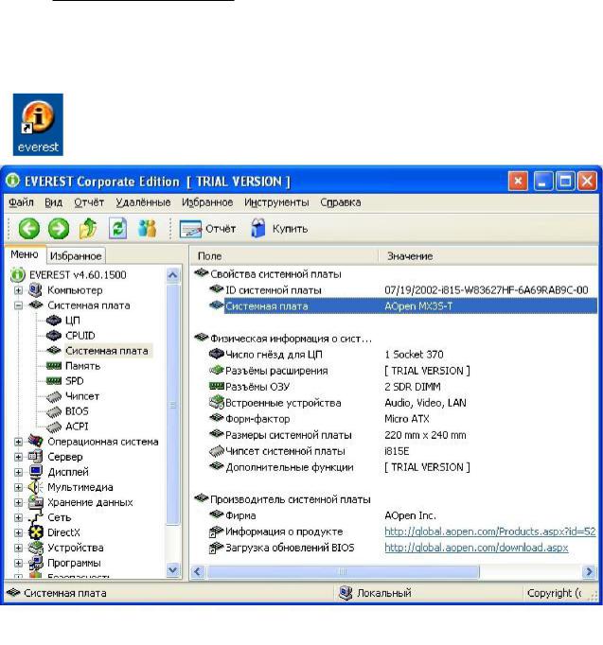Click the Хранение данных drive icon
603x645 pixels.
point(35,502)
